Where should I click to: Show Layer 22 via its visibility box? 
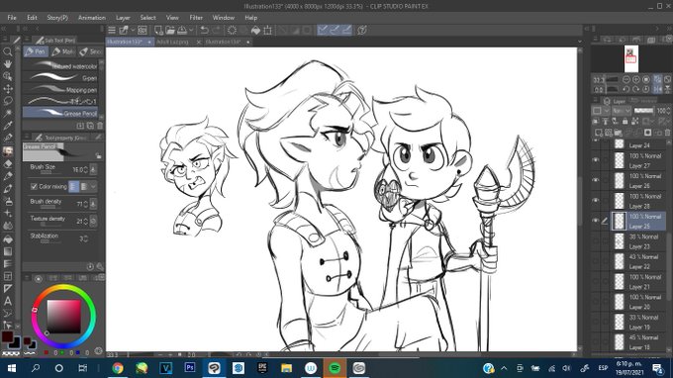pos(596,261)
